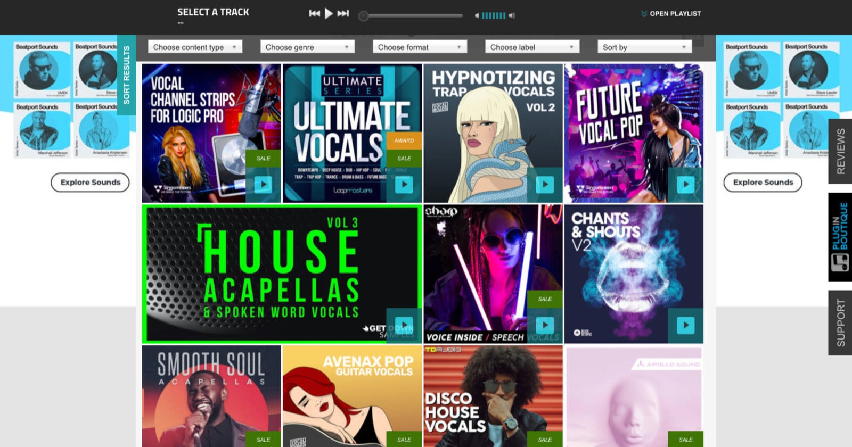Preview Future Vocal Pop pack
This screenshot has width=852, height=447.
pyautogui.click(x=685, y=185)
